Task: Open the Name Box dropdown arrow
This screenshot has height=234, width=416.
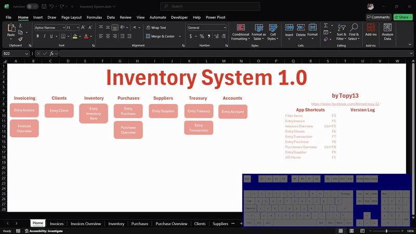Action: click(x=27, y=54)
